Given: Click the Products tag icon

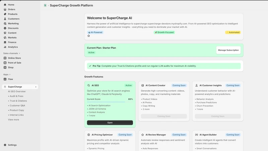Looking at the screenshot, I should coord(5,14).
